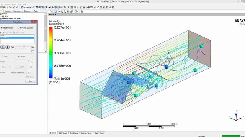Image resolution: width=245 pixels, height=137 pixels.
Task: Click the Fit View icon
Action: tap(68, 11)
